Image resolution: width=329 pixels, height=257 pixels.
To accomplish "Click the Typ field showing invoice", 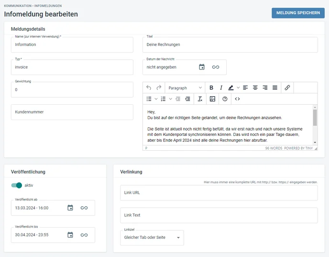I will [x=72, y=67].
